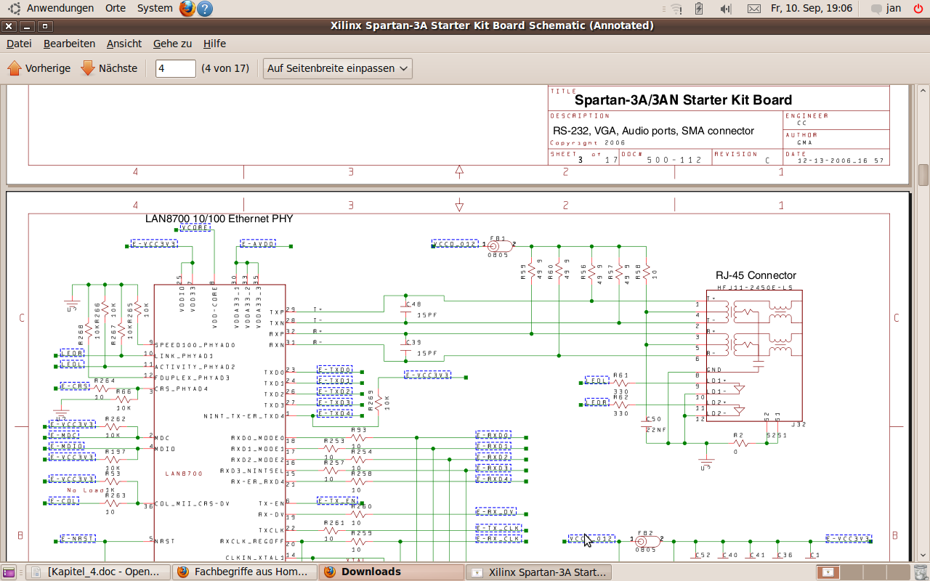The height and width of the screenshot is (581, 930).
Task: Click the 'RJ-45 Connector' label
Action: [x=756, y=275]
